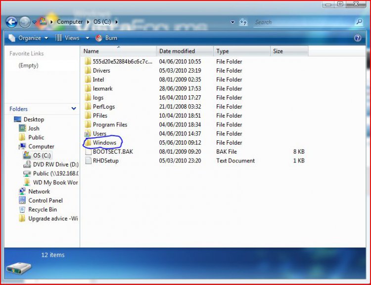Click the 1 KB size cell
Image resolution: width=371 pixels, height=285 pixels.
tap(299, 161)
